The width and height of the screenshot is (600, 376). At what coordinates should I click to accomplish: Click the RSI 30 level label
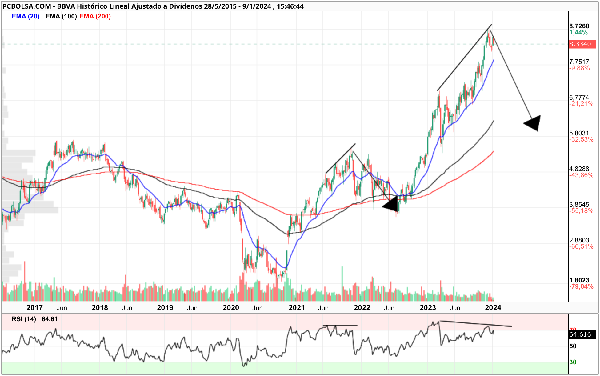(x=573, y=362)
